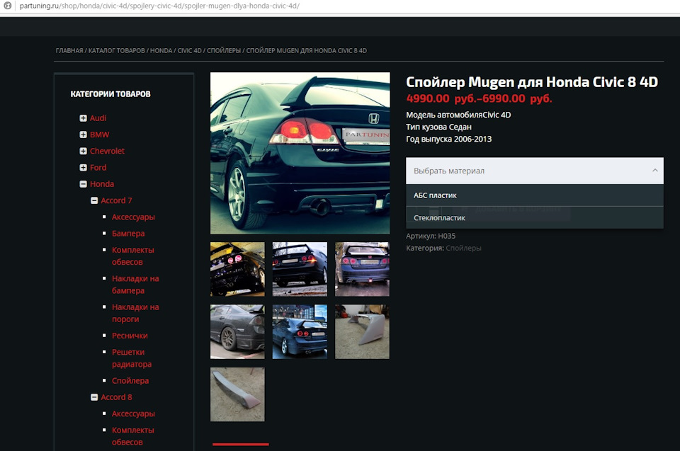Collapse the Accord 8 minus icon
Screen dimensions: 680x451
click(94, 397)
